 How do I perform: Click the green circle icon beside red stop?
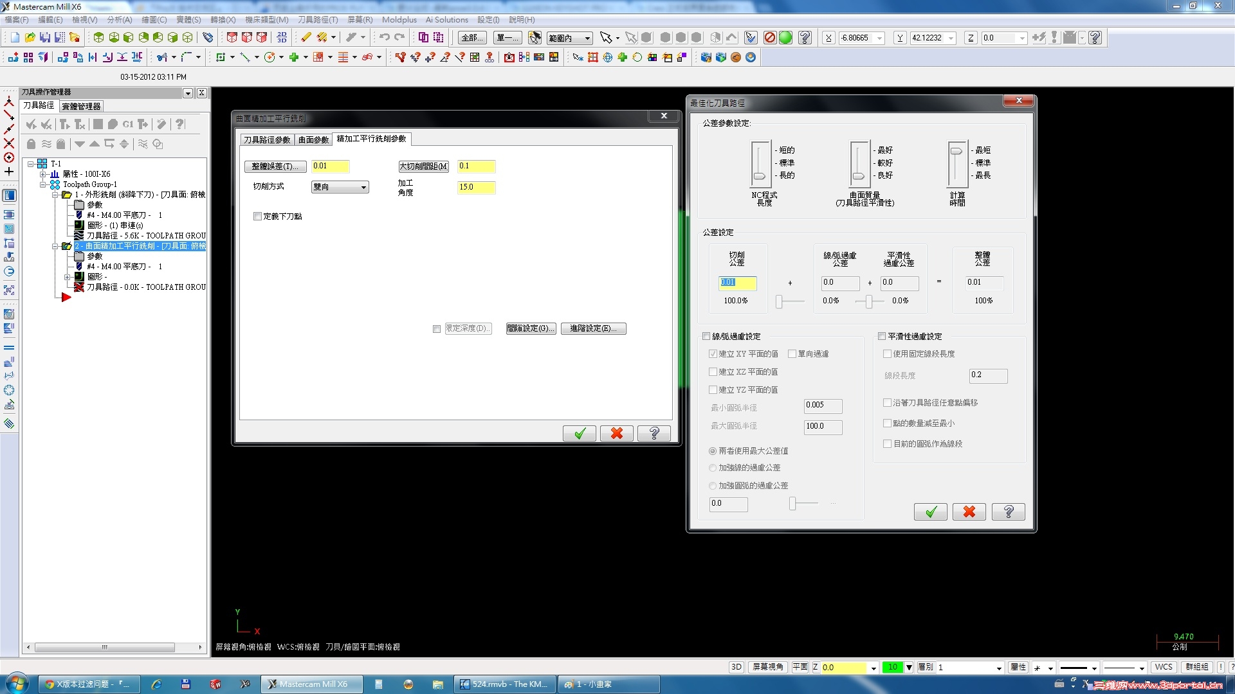click(x=785, y=38)
